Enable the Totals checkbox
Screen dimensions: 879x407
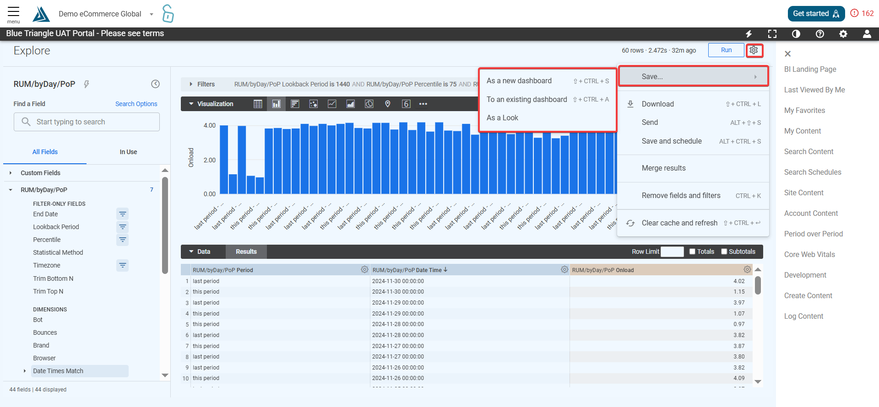pyautogui.click(x=693, y=252)
